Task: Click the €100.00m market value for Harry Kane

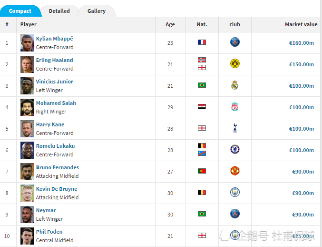Action: pos(301,129)
